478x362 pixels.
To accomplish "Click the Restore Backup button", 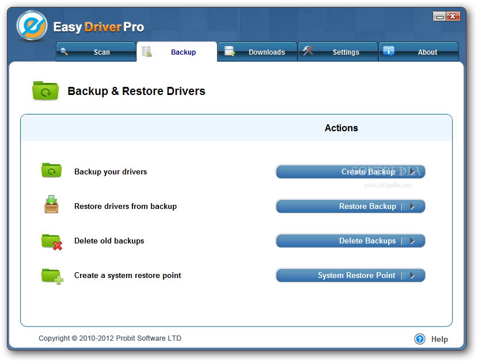I will pos(350,206).
